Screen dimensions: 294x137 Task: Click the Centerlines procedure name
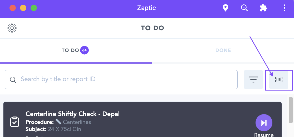click(77, 122)
